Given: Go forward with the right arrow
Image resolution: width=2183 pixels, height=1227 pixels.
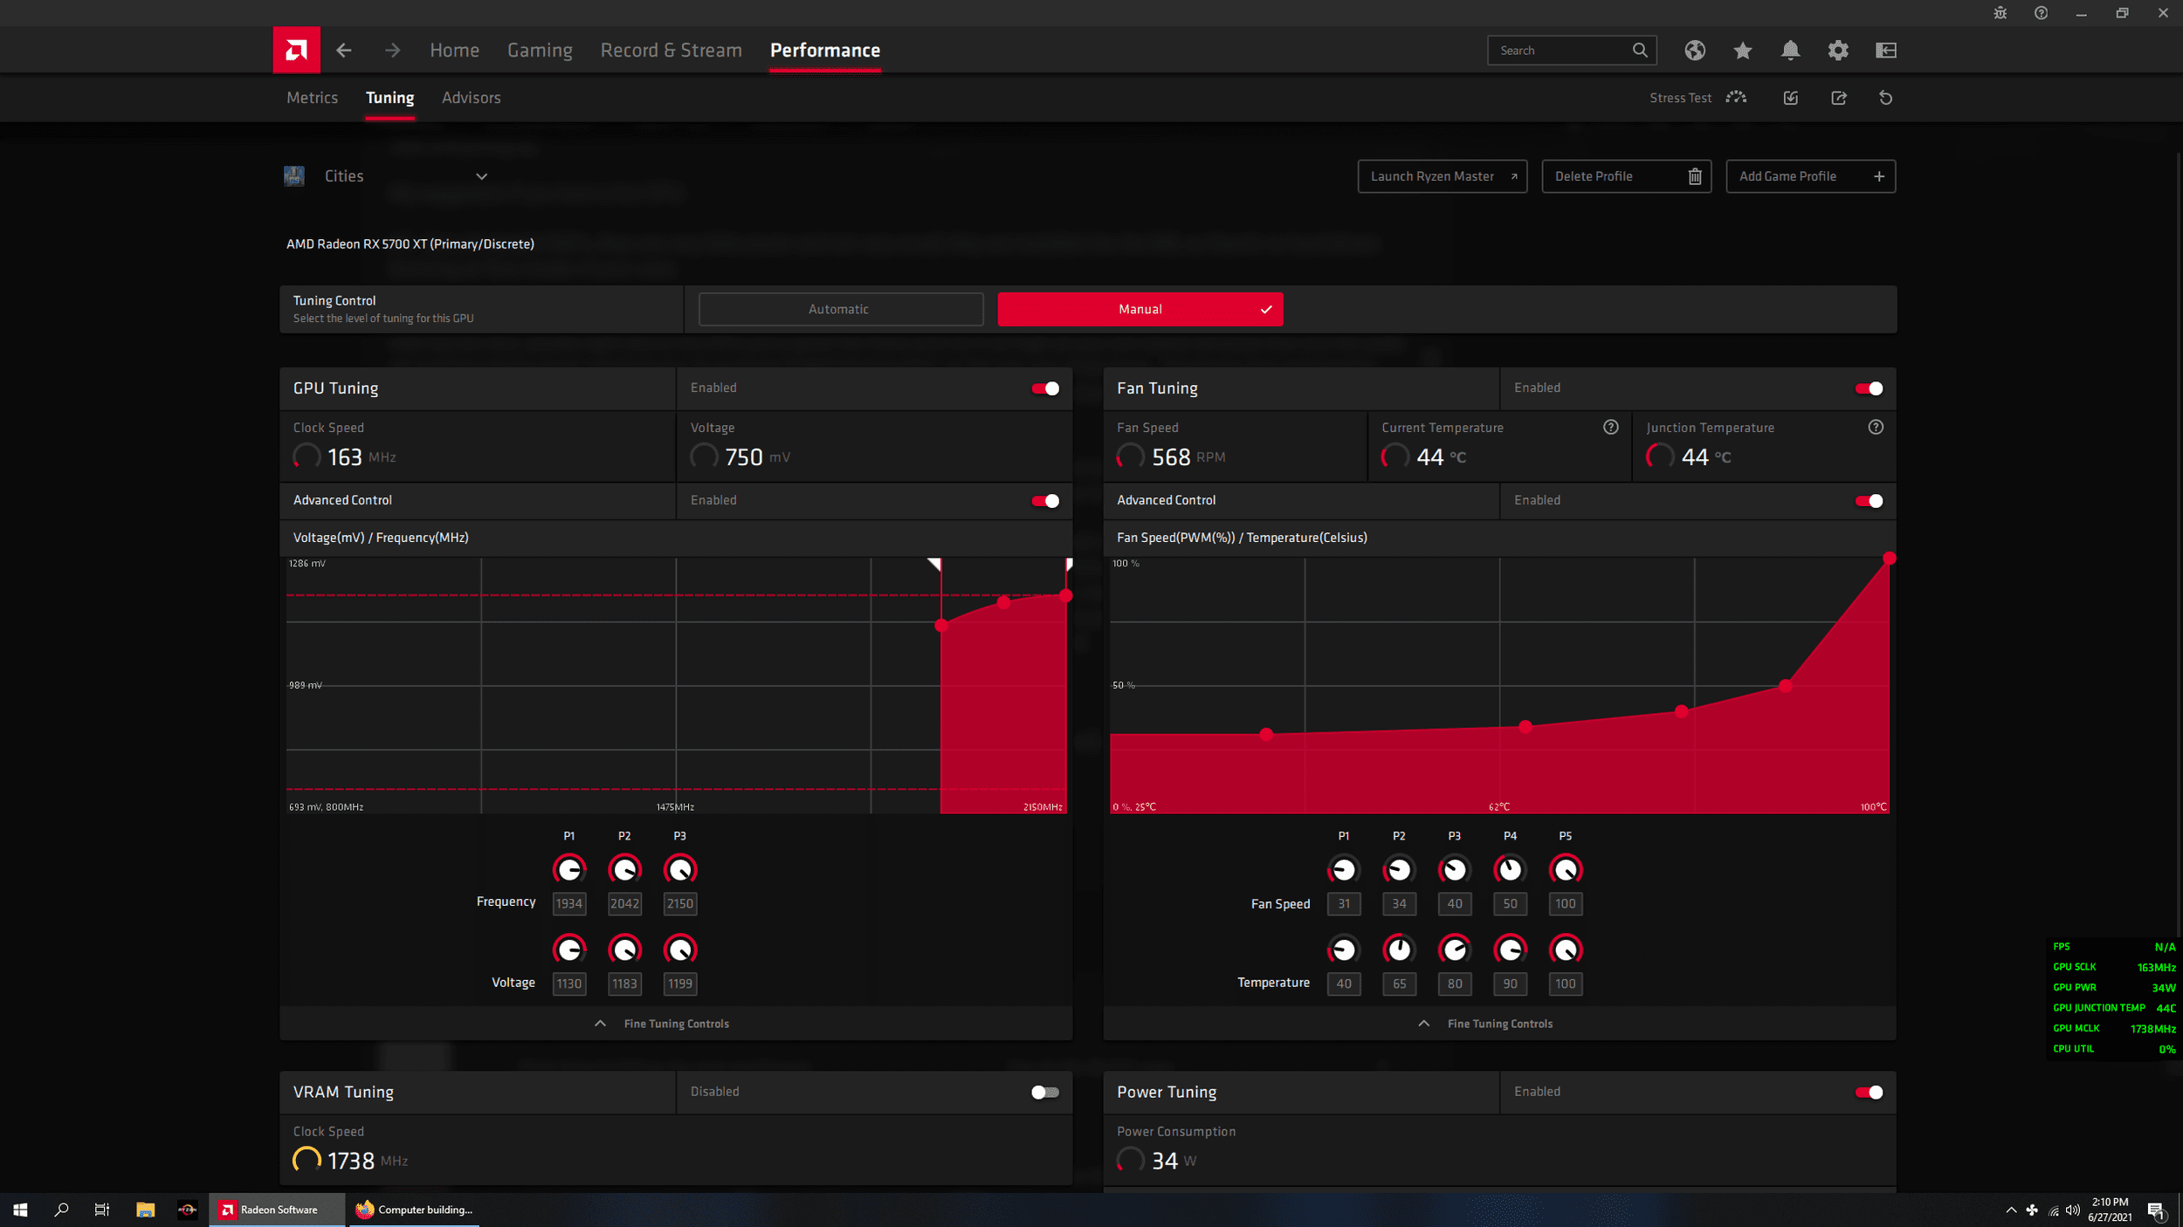Looking at the screenshot, I should click(393, 51).
